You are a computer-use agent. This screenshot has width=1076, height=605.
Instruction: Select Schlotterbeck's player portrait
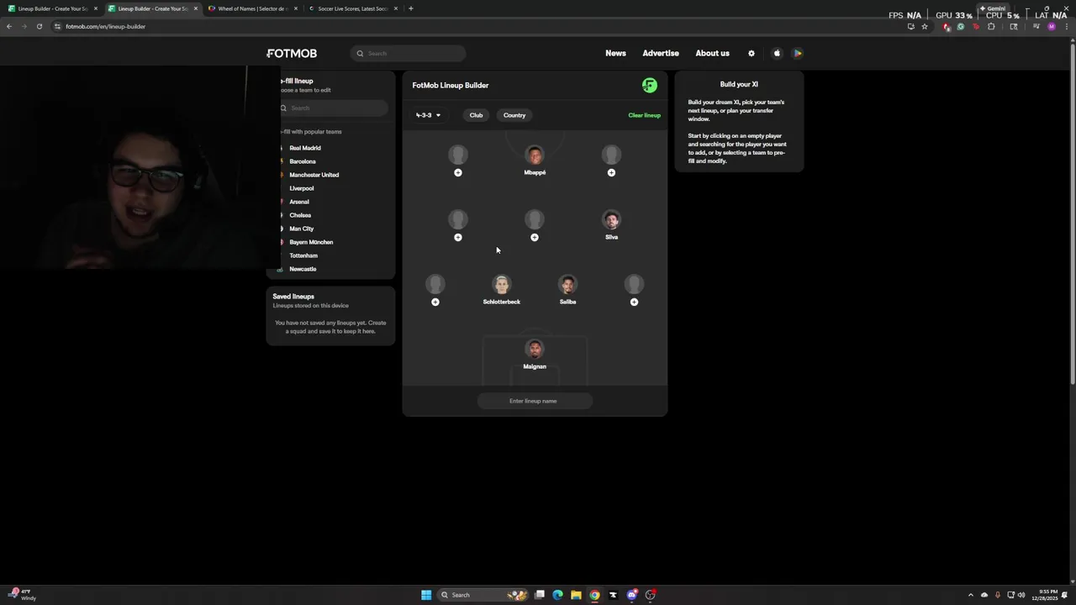pos(502,285)
